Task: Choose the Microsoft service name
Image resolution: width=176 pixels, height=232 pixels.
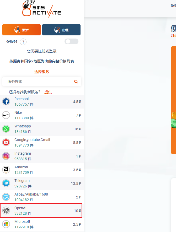Action: click(22, 221)
